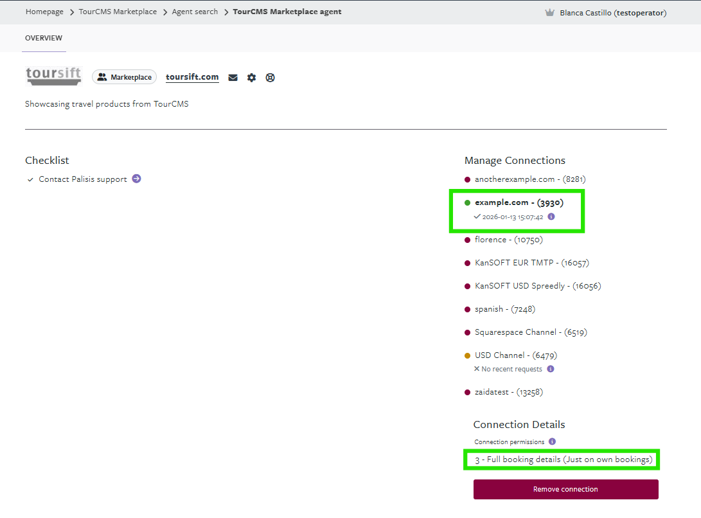Click the green status dot for example.com
The width and height of the screenshot is (701, 518).
468,202
